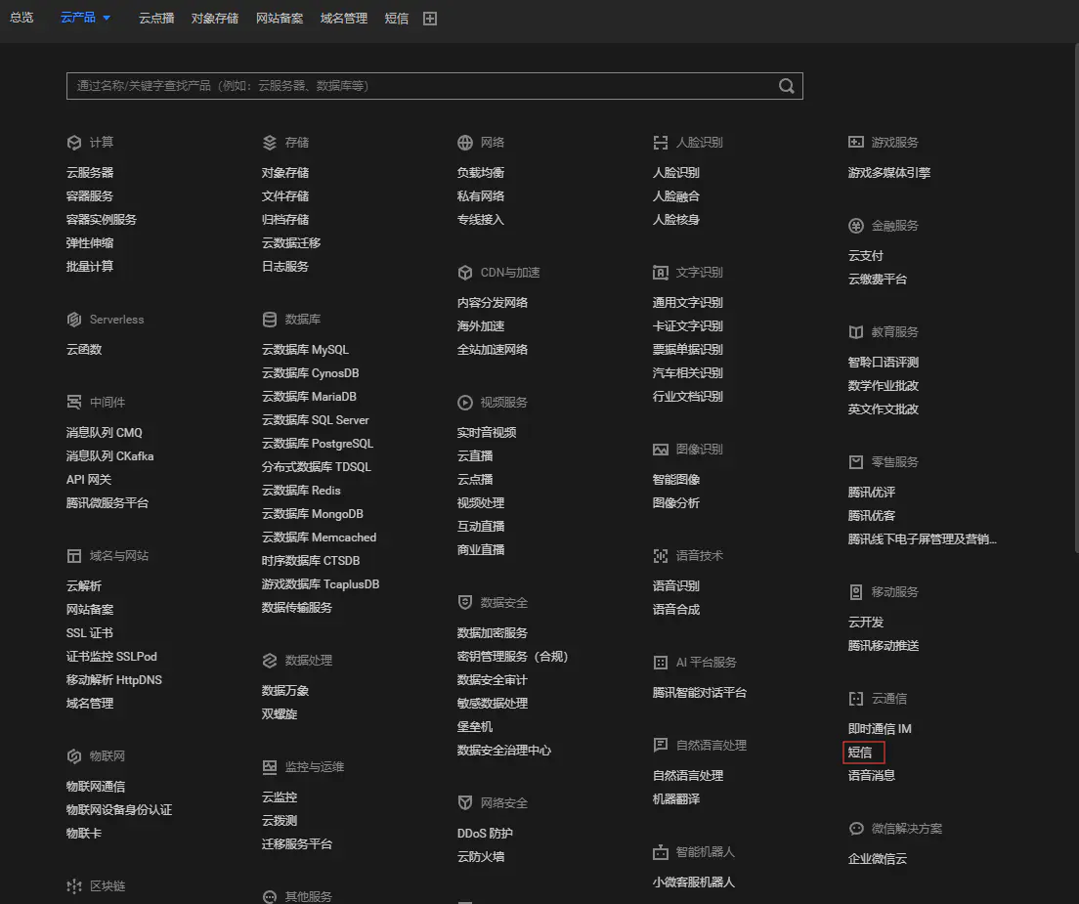Click the Serverless category icon
The height and width of the screenshot is (904, 1079).
pos(74,320)
